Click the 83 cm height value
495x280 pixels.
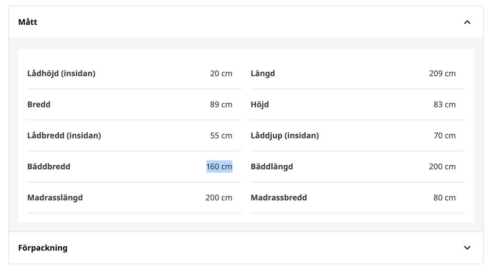pos(444,104)
